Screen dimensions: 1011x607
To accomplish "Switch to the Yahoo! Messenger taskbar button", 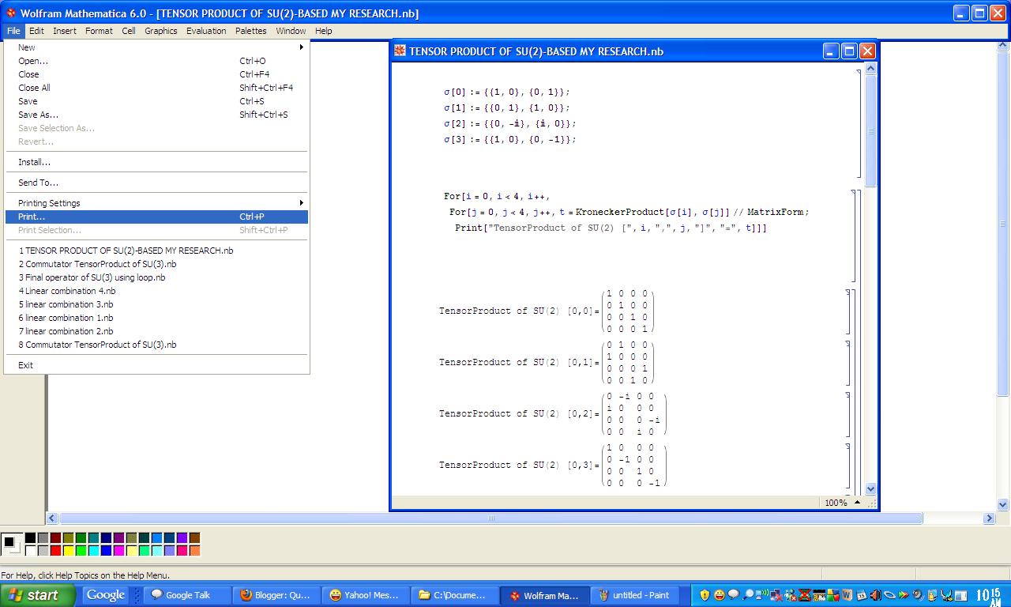I will [x=366, y=595].
